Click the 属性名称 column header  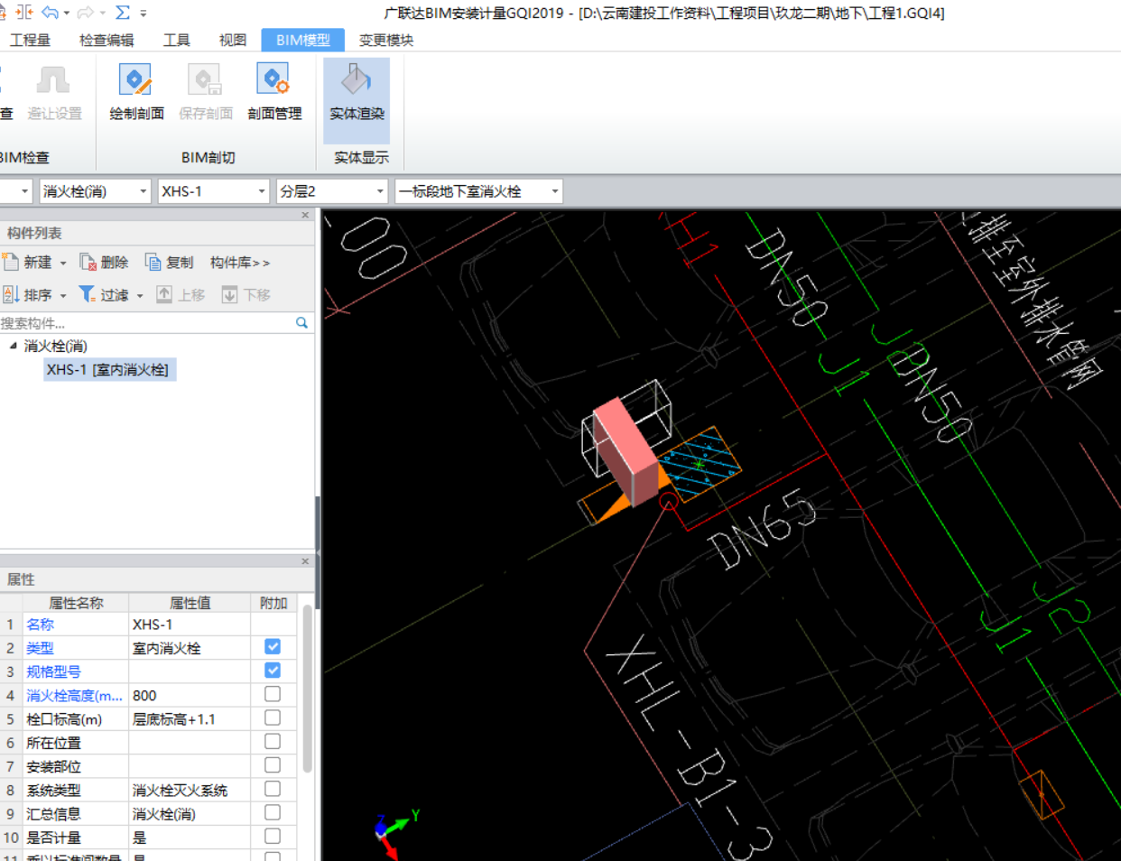click(x=76, y=602)
